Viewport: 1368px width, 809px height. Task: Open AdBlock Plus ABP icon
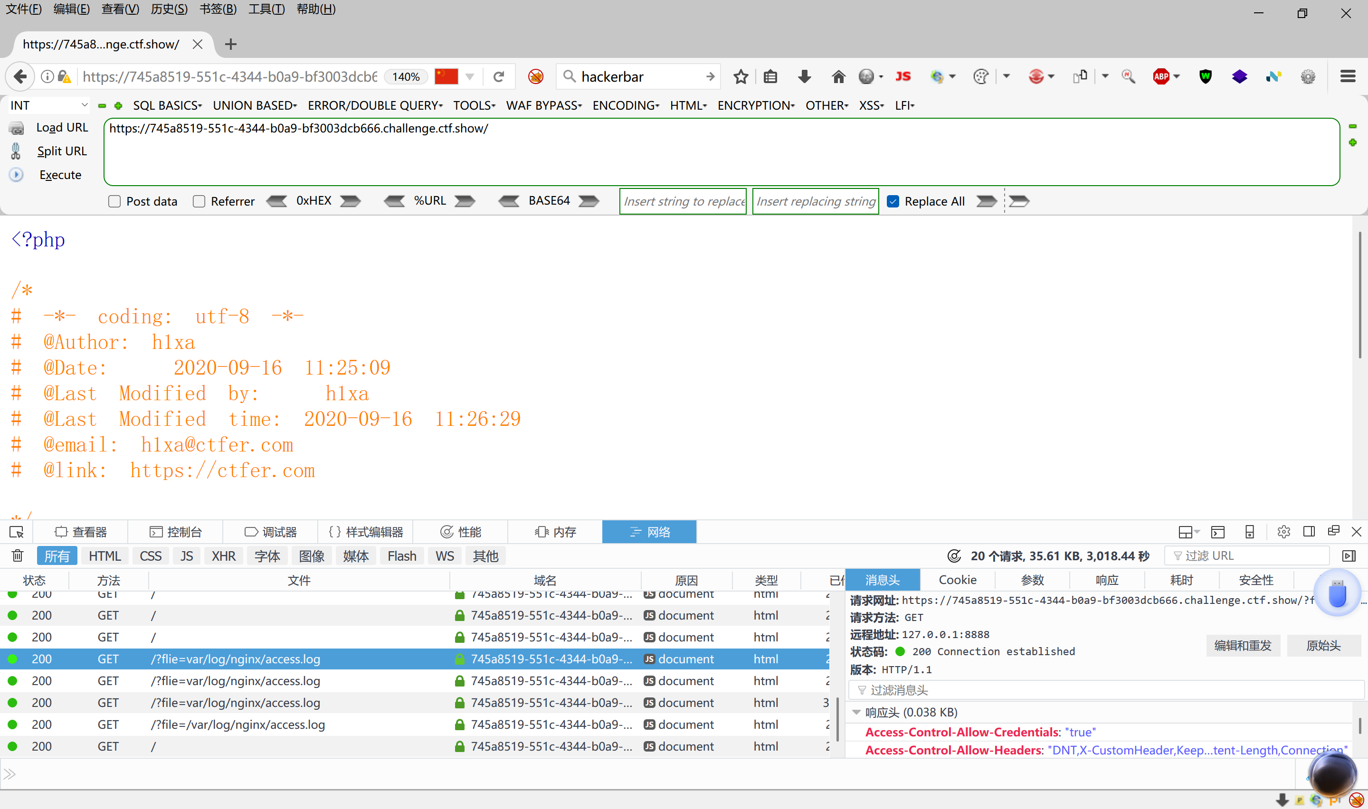(x=1161, y=77)
